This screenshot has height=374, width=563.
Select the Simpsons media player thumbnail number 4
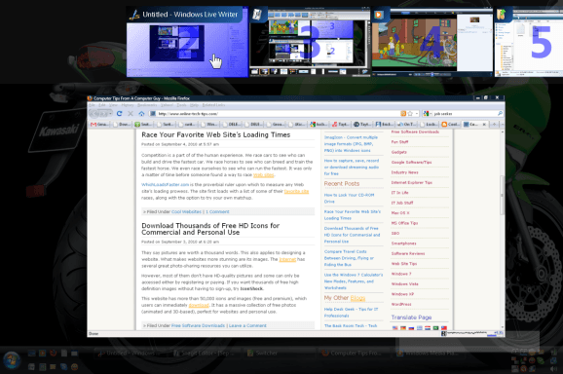pyautogui.click(x=432, y=42)
